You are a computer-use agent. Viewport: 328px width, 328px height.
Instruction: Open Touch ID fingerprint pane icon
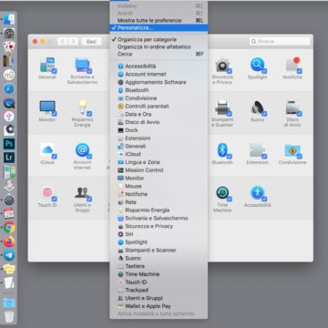[47, 193]
